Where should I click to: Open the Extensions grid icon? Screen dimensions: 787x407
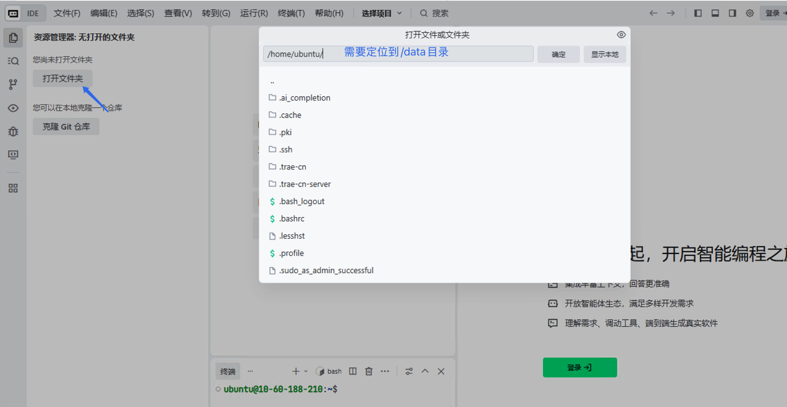click(13, 188)
